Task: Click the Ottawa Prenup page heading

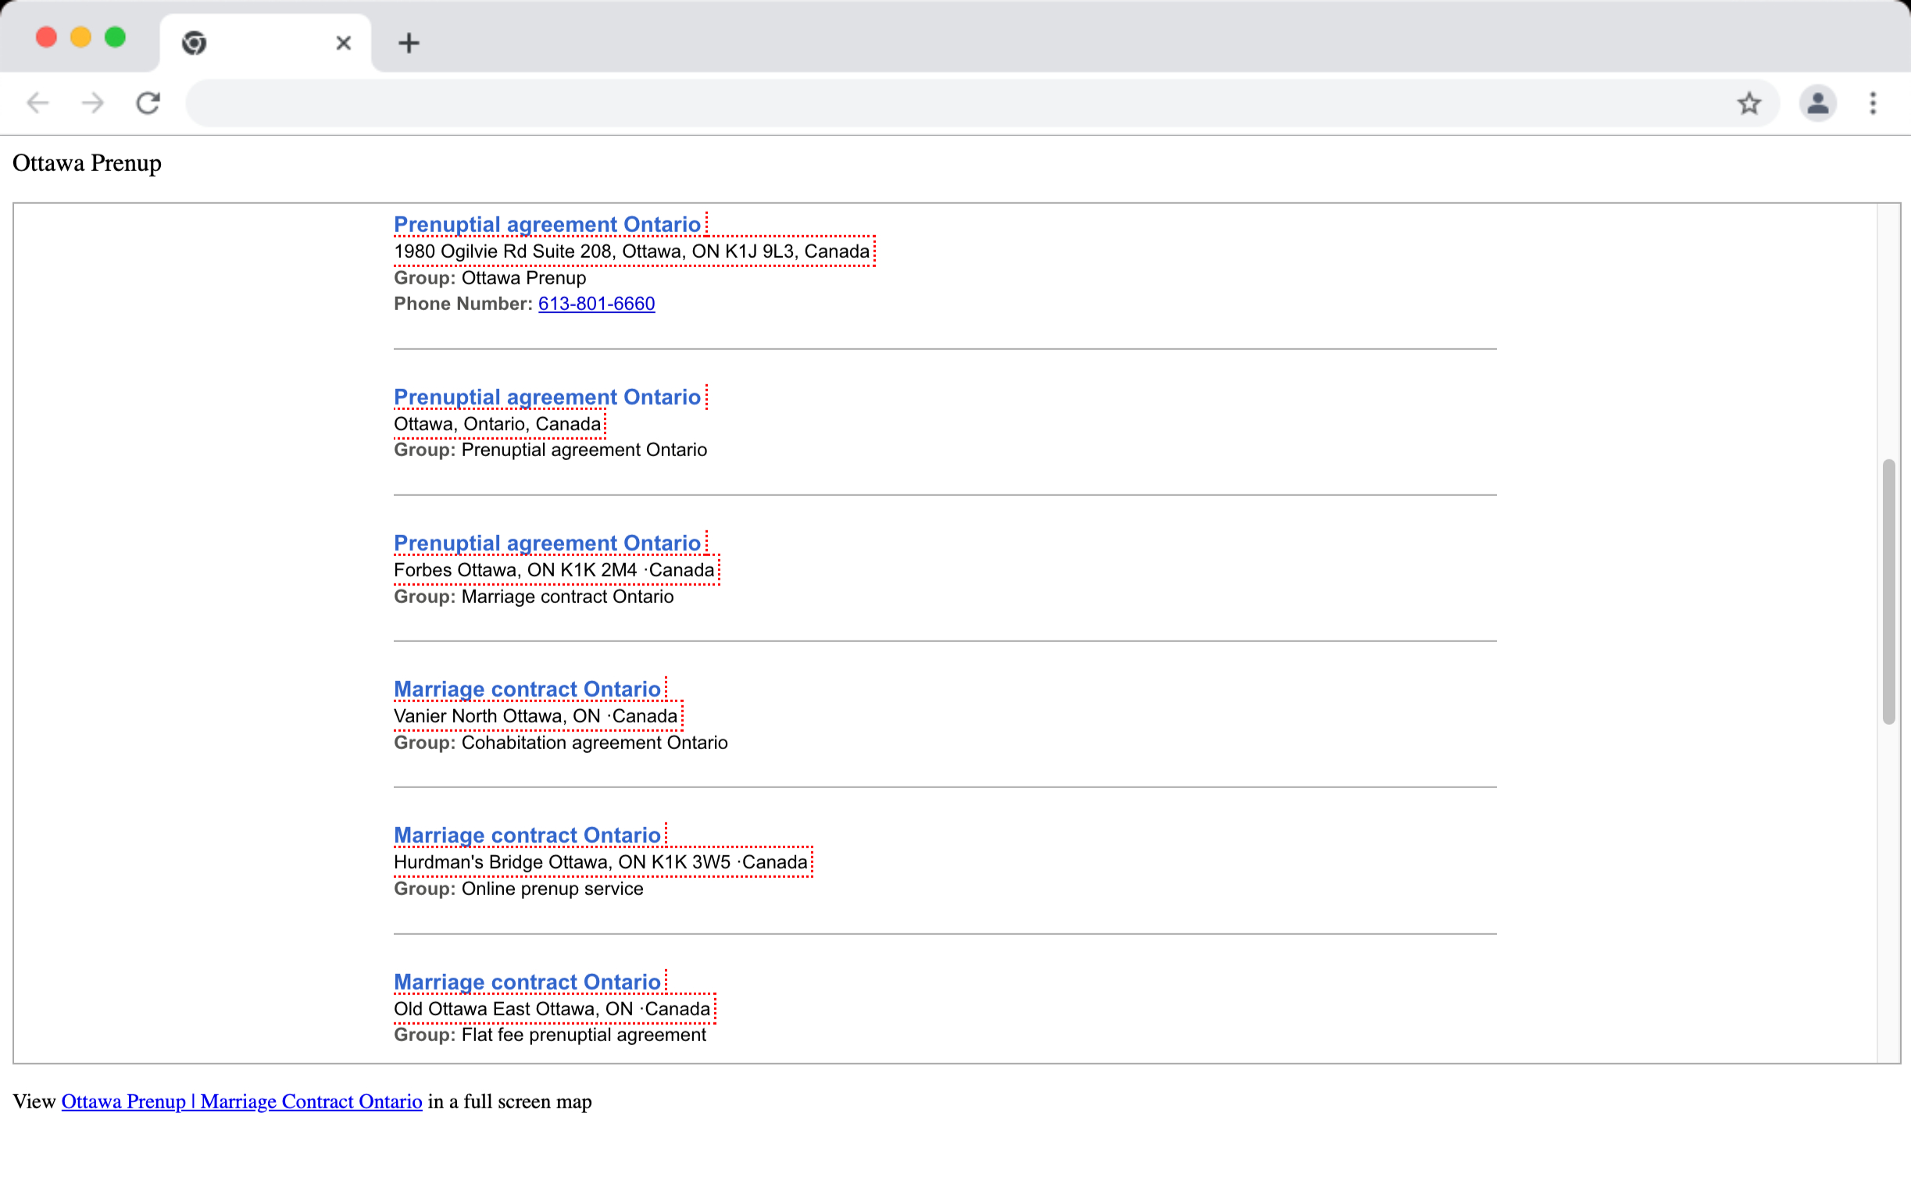Action: click(x=87, y=163)
